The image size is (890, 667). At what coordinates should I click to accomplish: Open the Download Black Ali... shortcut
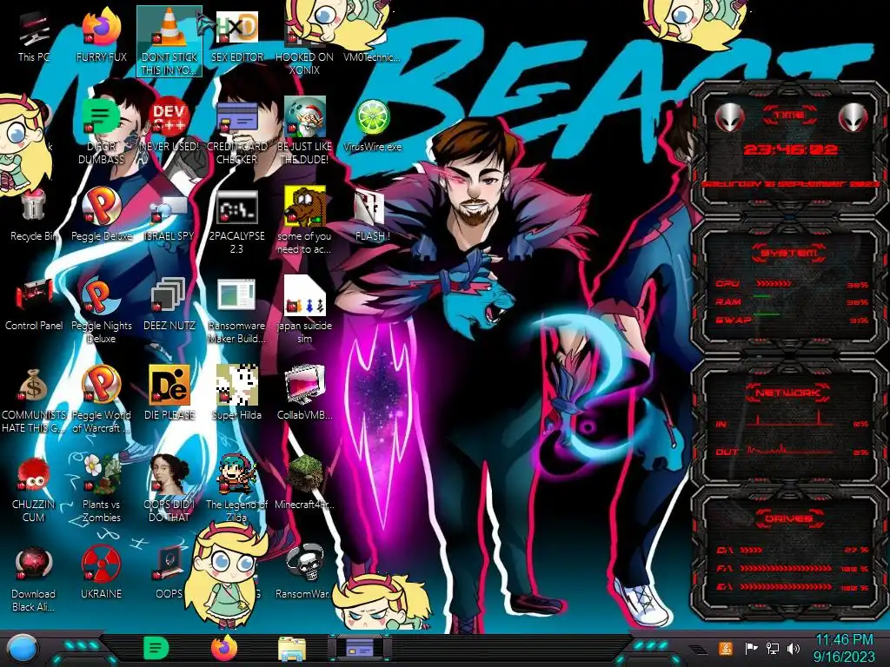click(34, 578)
